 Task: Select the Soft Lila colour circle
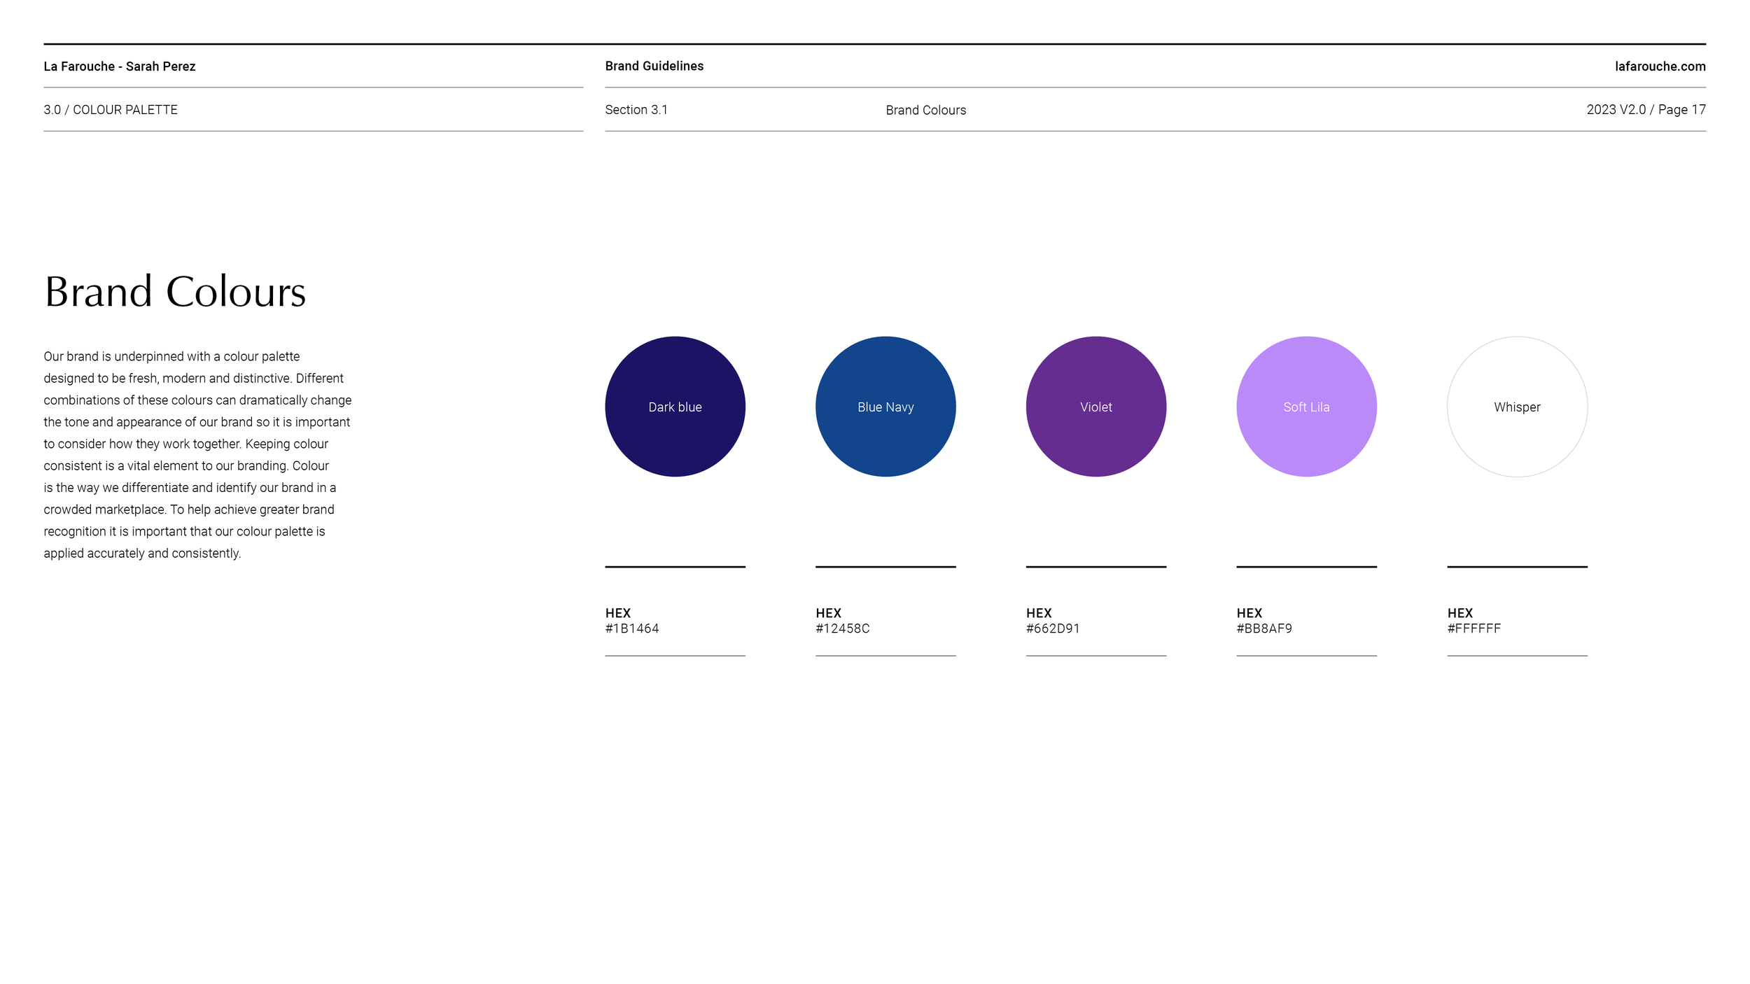pyautogui.click(x=1306, y=407)
